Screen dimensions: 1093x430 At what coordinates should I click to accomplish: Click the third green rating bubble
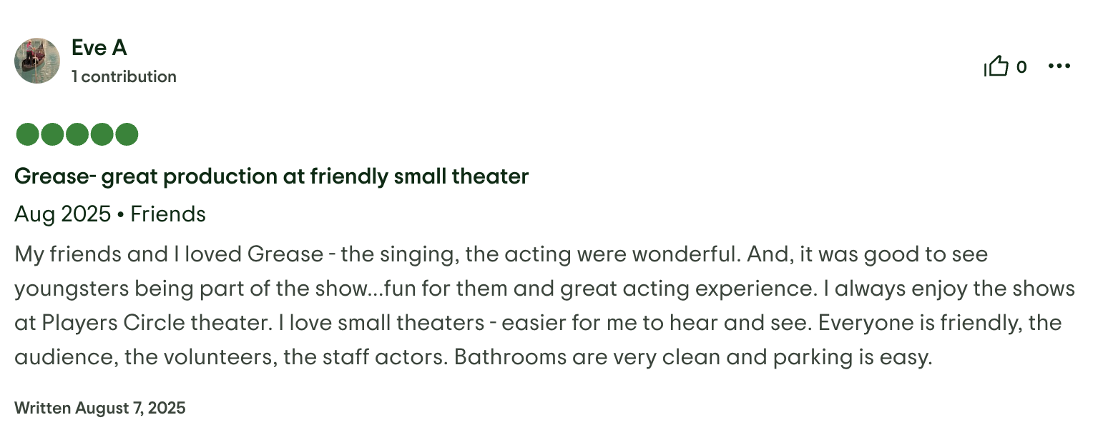tap(77, 134)
